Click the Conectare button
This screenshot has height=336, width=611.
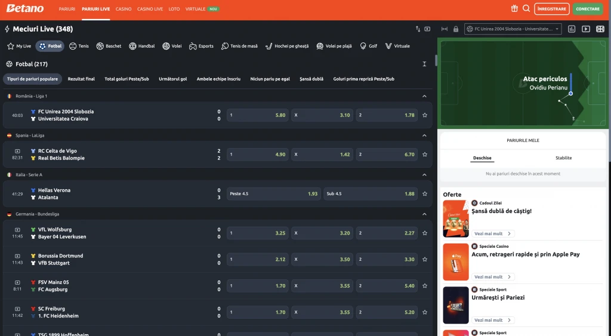[587, 9]
